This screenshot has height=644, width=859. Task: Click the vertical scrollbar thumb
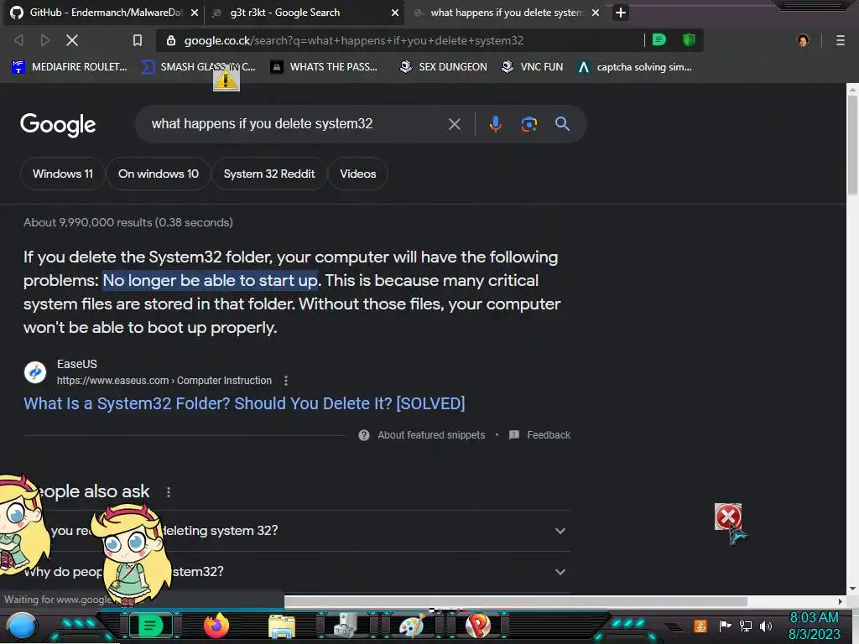(x=852, y=145)
